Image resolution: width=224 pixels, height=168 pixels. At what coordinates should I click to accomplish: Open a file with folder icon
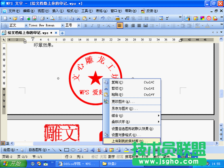15,18
